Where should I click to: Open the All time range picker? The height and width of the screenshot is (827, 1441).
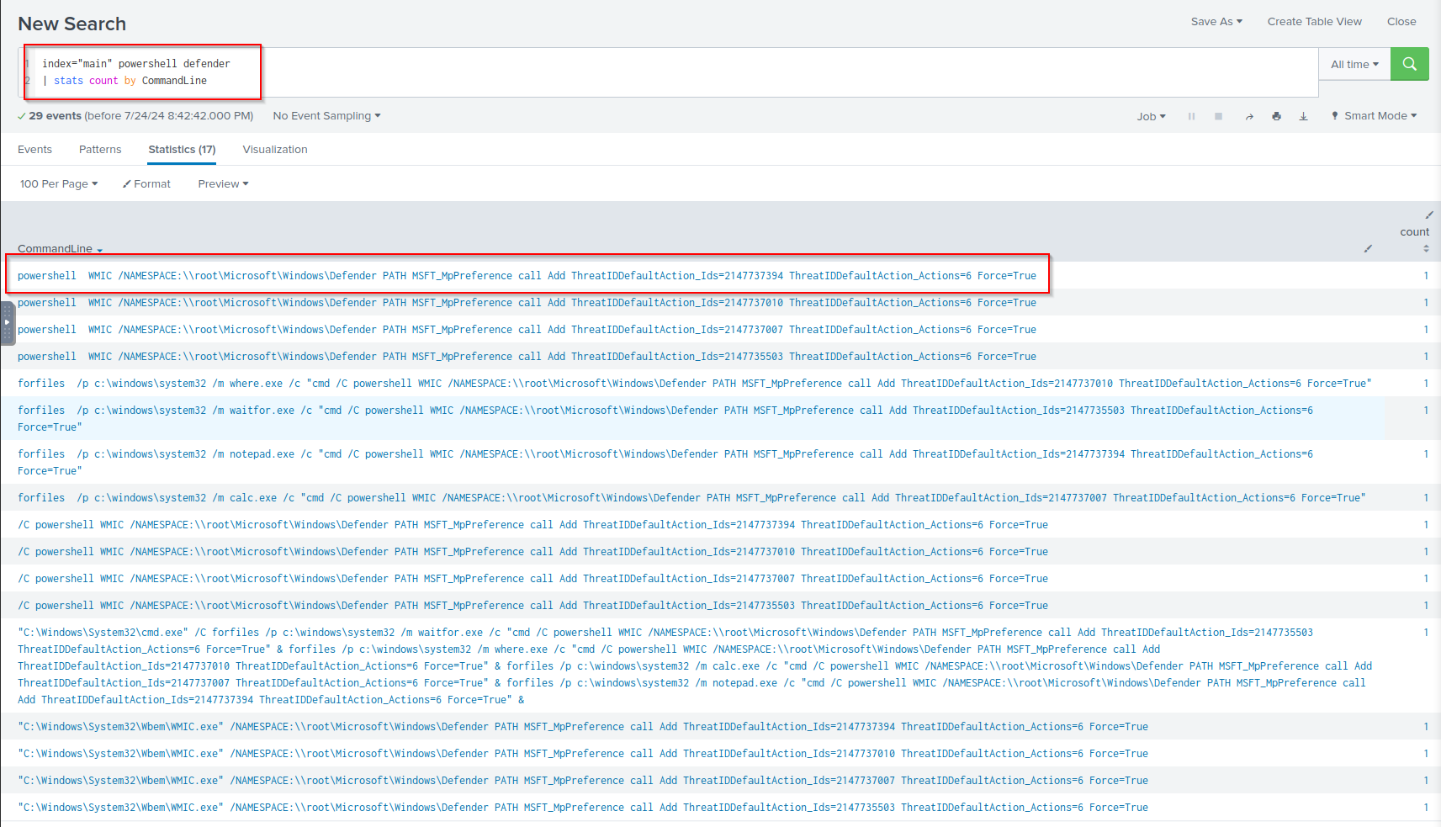[x=1354, y=64]
